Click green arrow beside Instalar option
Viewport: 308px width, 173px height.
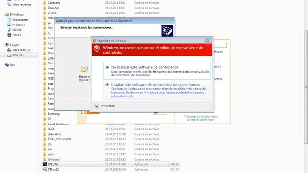pos(107,85)
